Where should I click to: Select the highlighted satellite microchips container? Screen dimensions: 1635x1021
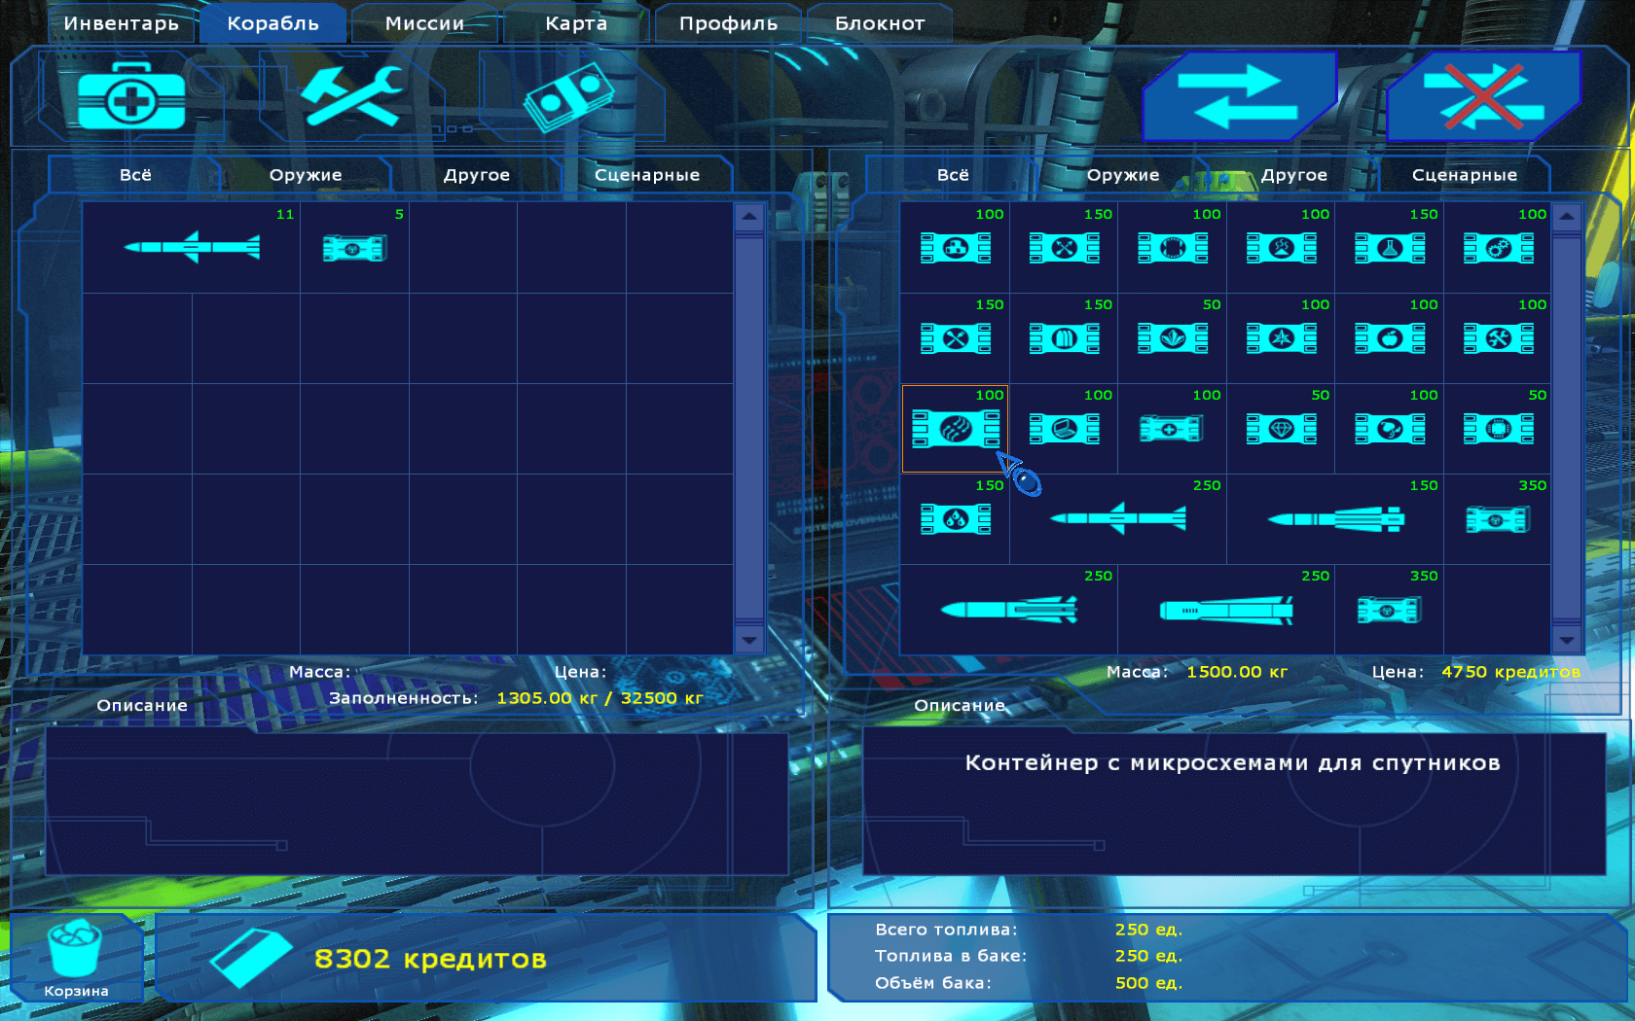click(956, 429)
